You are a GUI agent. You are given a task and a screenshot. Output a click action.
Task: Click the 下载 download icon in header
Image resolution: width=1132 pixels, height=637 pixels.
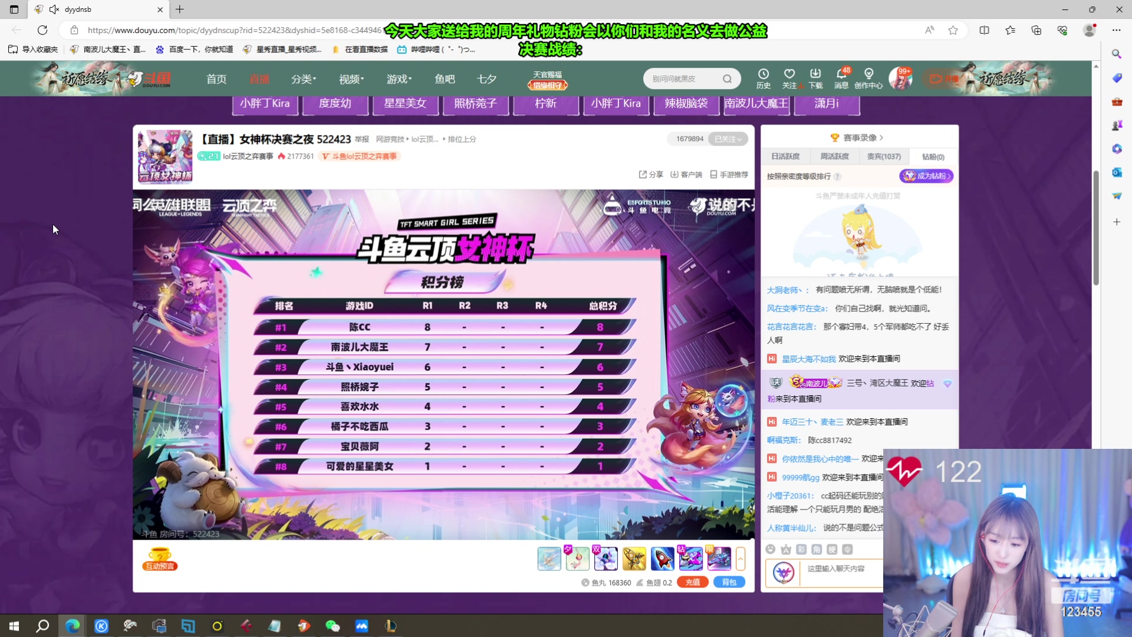(815, 78)
